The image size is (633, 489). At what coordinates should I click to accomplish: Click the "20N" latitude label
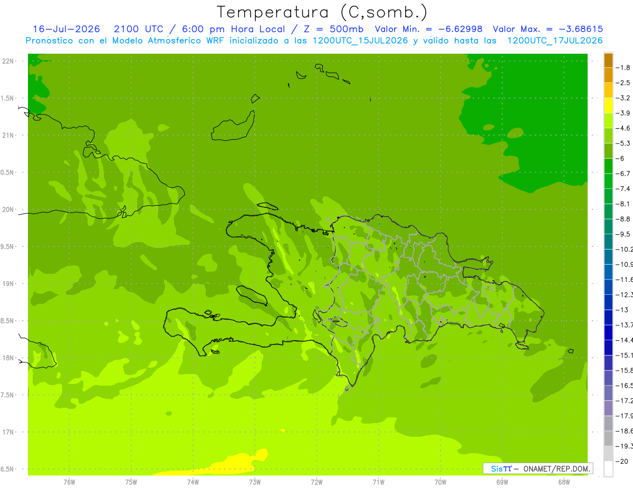coord(9,209)
